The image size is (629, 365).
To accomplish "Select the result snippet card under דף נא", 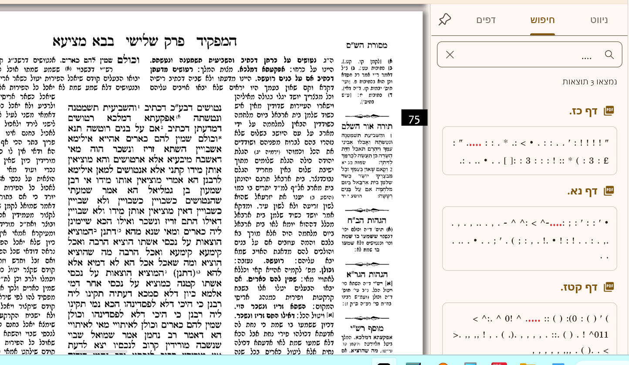I will point(529,238).
